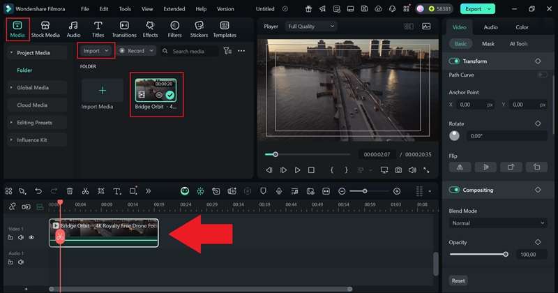Expand the Editing Presets tree item
This screenshot has width=558, height=293.
[11, 123]
